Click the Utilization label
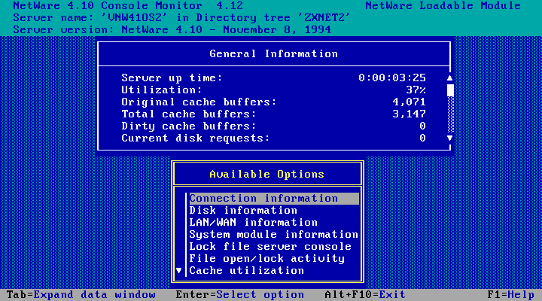The width and height of the screenshot is (542, 301). tap(161, 90)
